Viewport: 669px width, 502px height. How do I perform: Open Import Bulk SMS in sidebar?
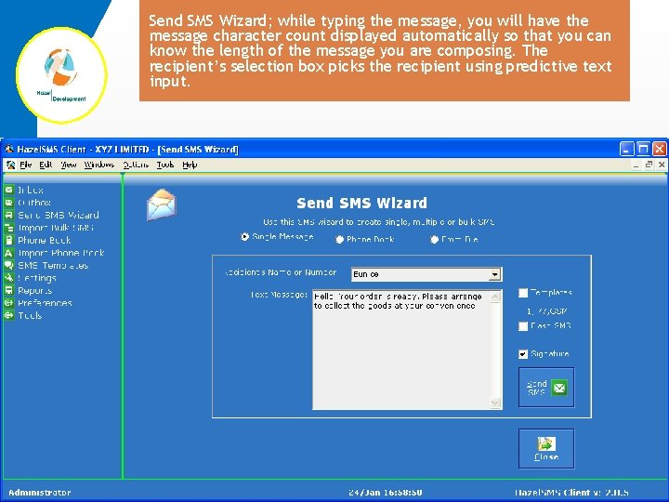pyautogui.click(x=56, y=228)
